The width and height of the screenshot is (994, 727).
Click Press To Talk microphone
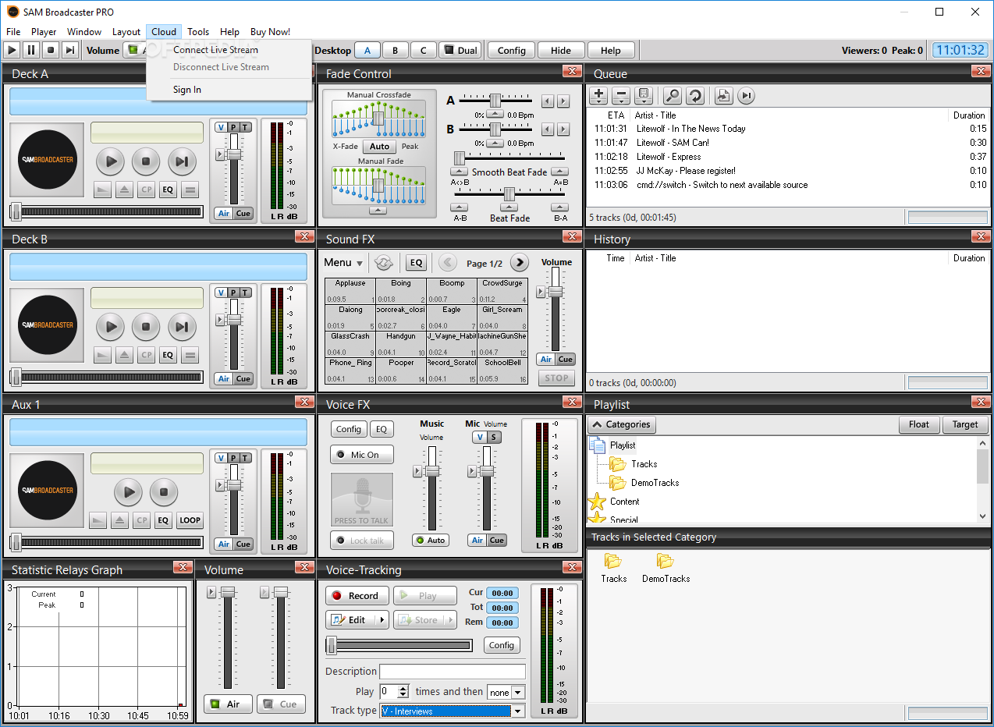tap(362, 500)
